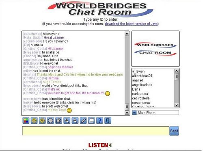Viewport: 203px width, 151px height.
Task: Click the user list scroll down arrow
Action: pyautogui.click(x=177, y=105)
